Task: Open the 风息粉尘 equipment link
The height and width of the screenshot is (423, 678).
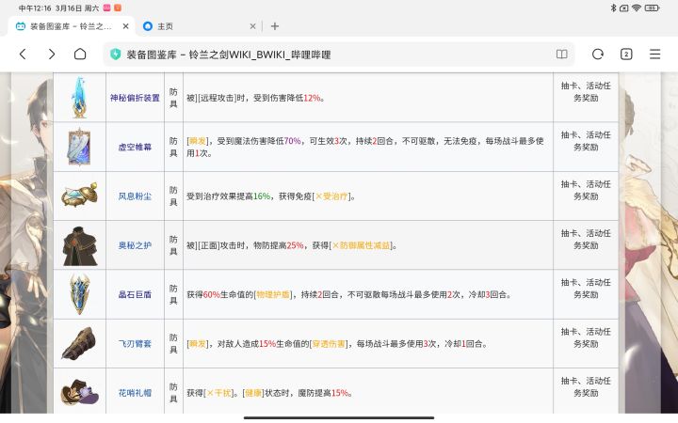Action: click(135, 196)
